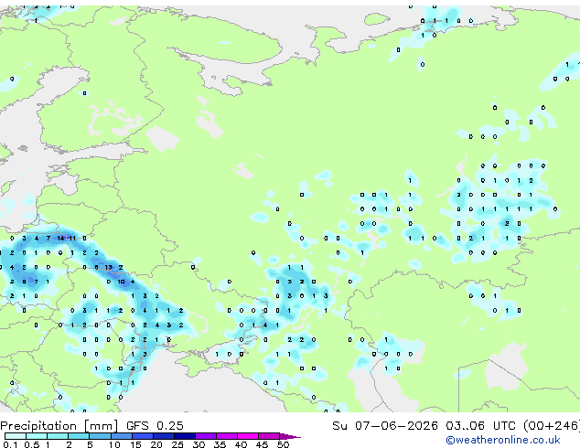Select the 35–40 mm legend swatch

coord(226,436)
